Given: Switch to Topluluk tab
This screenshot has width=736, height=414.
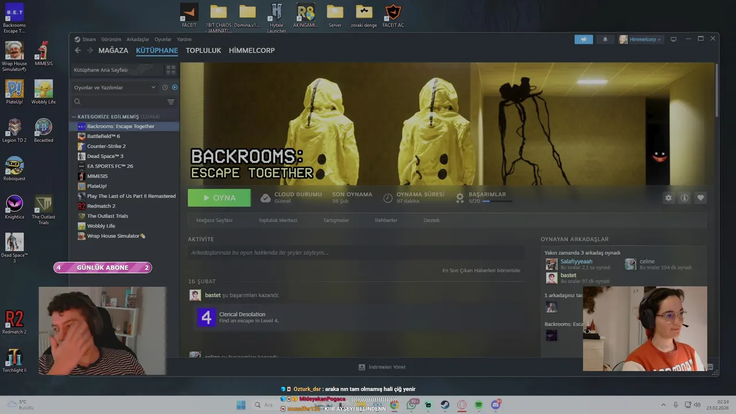Looking at the screenshot, I should coord(204,51).
